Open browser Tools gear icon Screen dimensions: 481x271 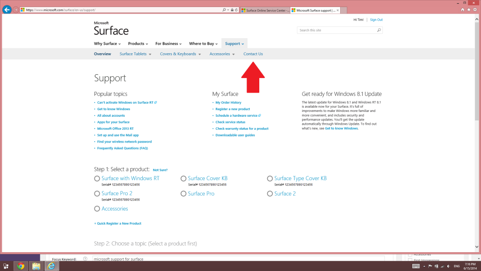click(x=475, y=10)
